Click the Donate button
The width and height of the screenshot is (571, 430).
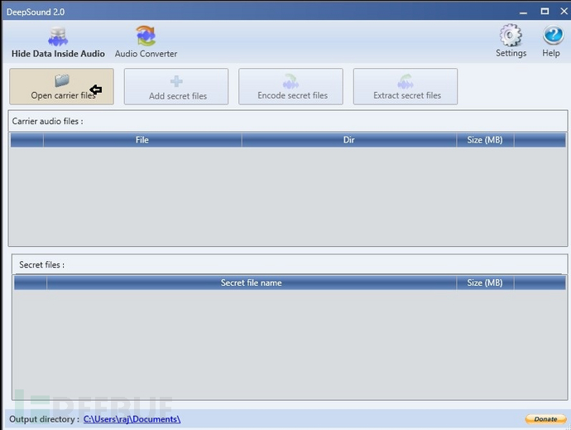click(545, 419)
